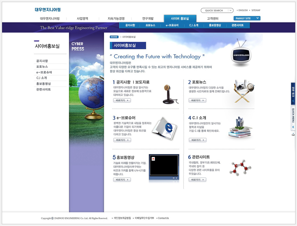Pause the promotional video player
Image resolution: width=297 pixels, height=226 pixels.
tap(173, 178)
